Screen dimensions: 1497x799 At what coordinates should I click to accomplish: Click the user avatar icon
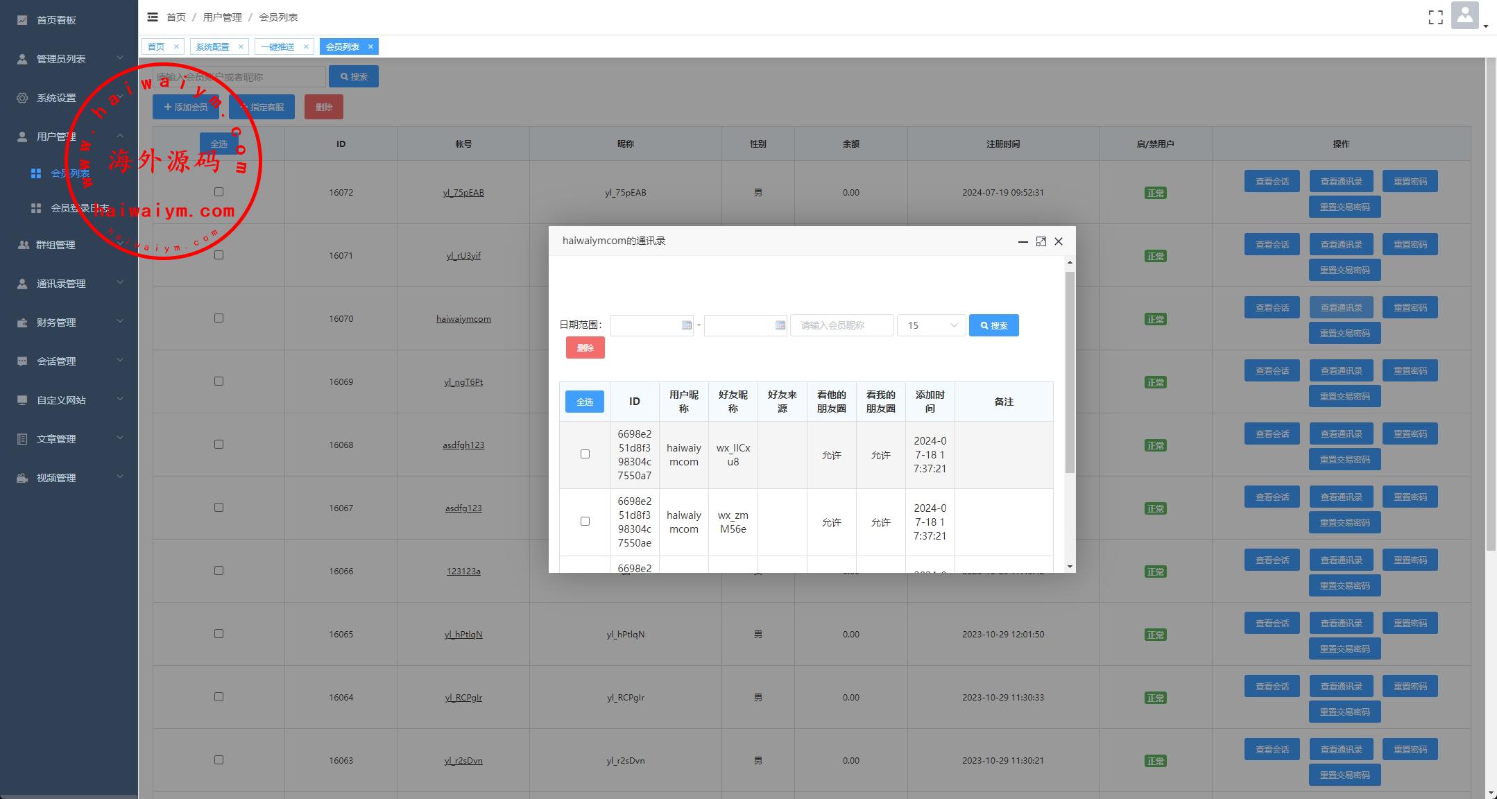tap(1464, 16)
